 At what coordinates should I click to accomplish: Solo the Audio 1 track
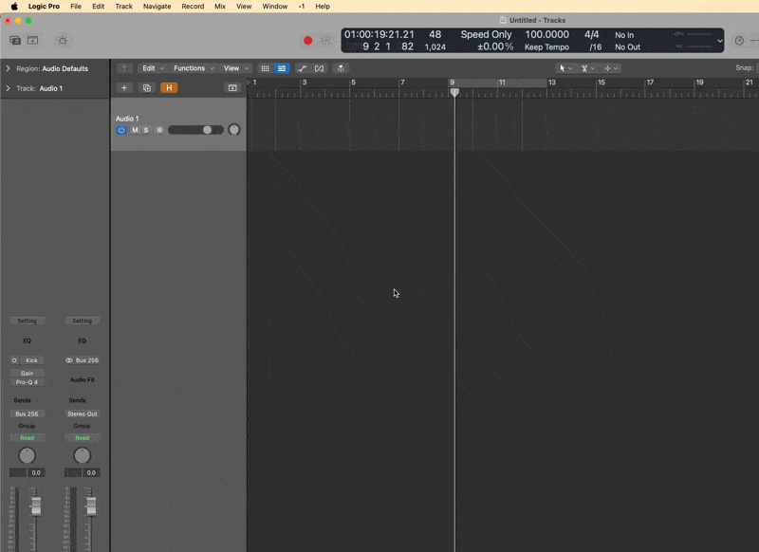click(146, 130)
